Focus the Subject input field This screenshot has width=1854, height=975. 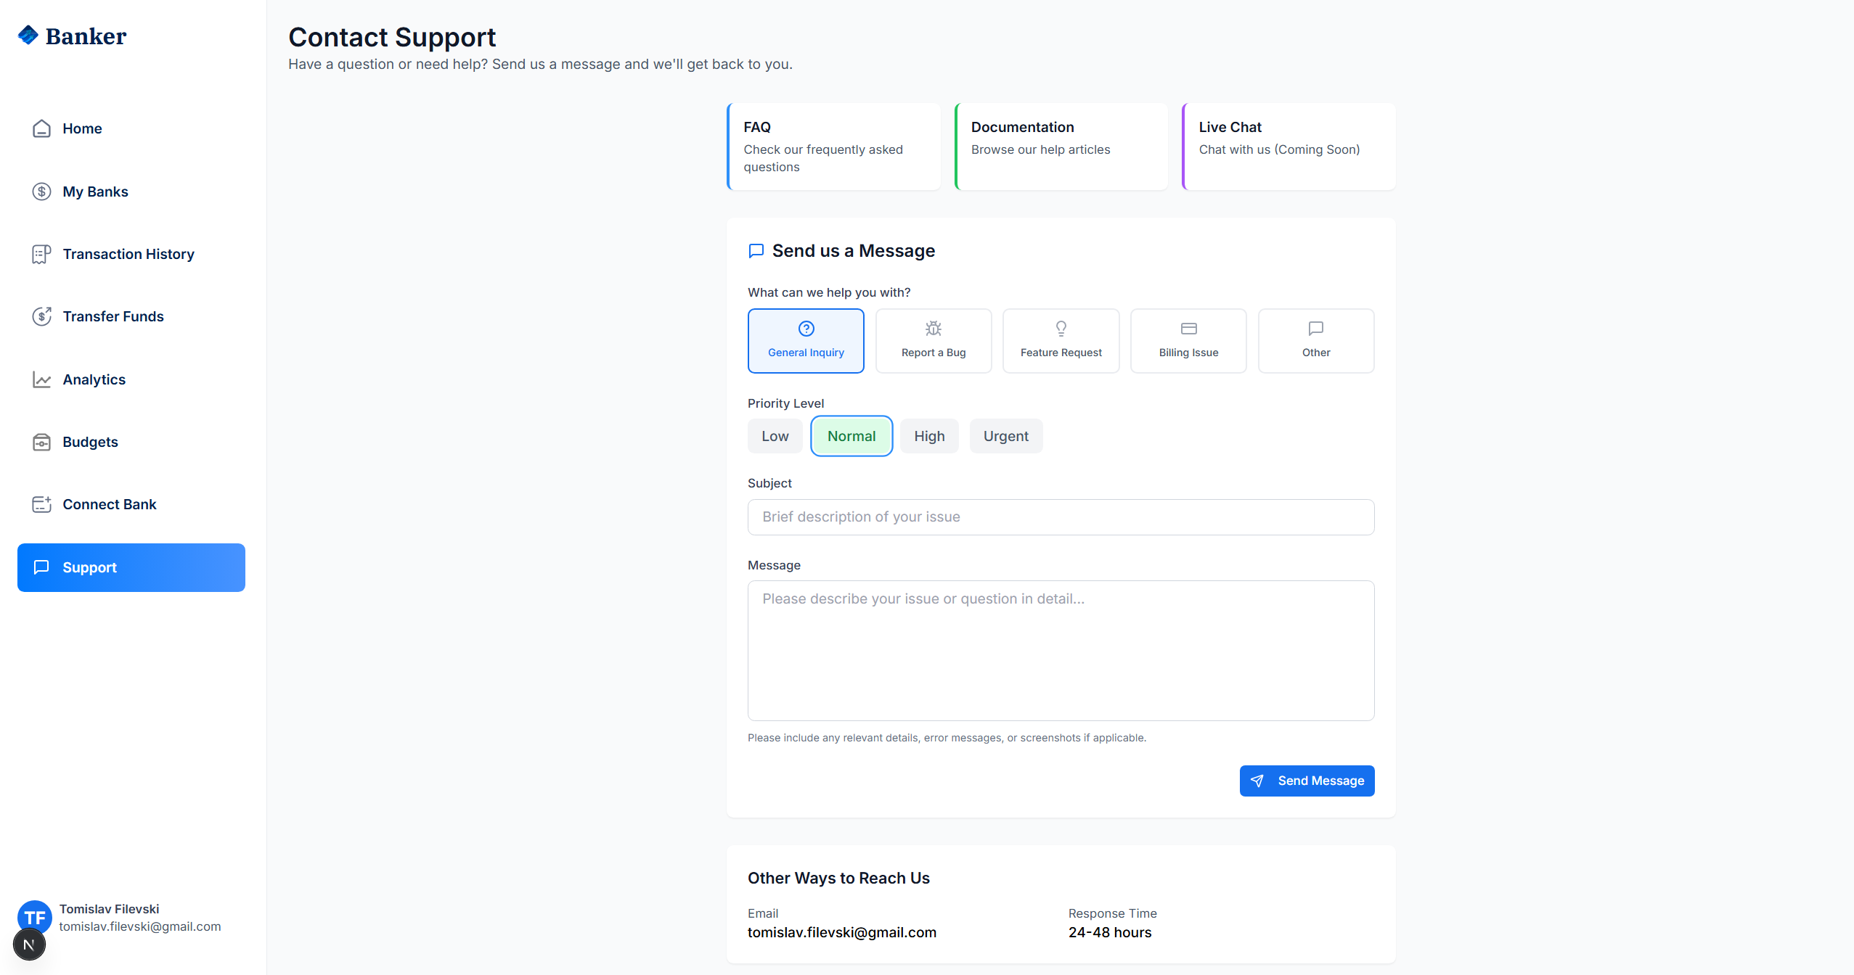click(x=1061, y=517)
